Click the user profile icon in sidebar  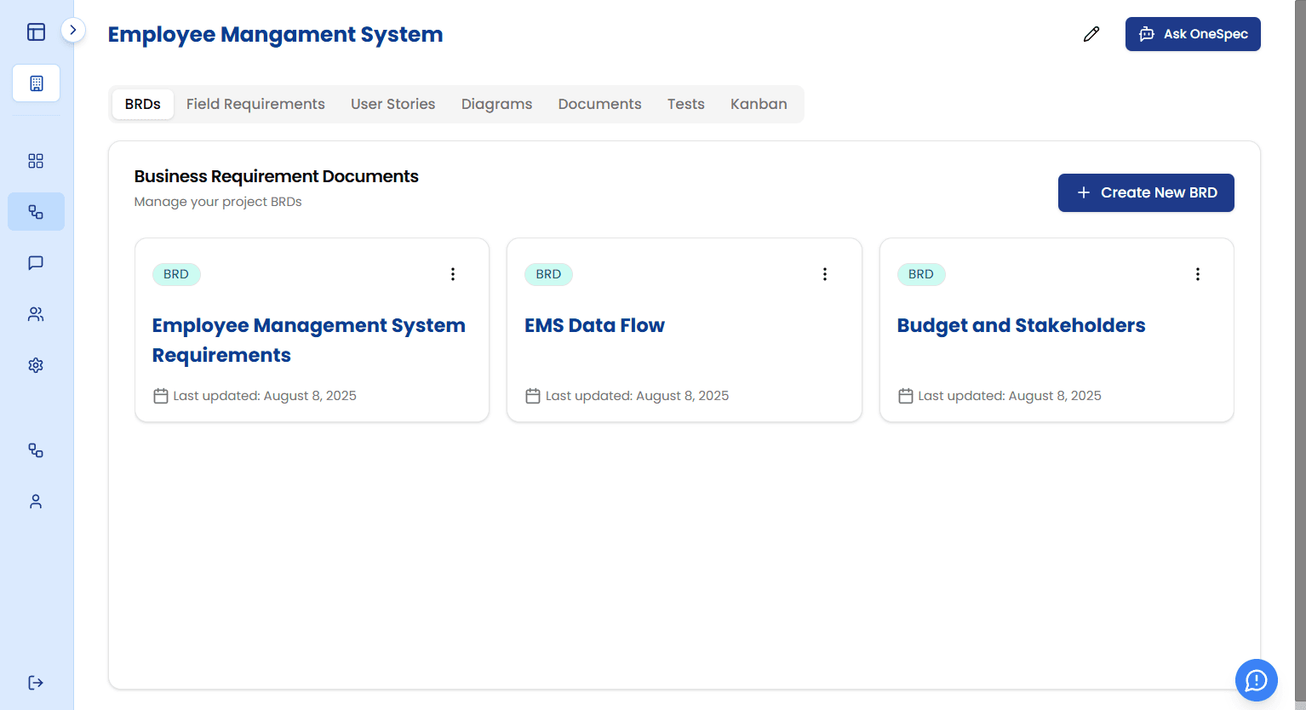(36, 501)
